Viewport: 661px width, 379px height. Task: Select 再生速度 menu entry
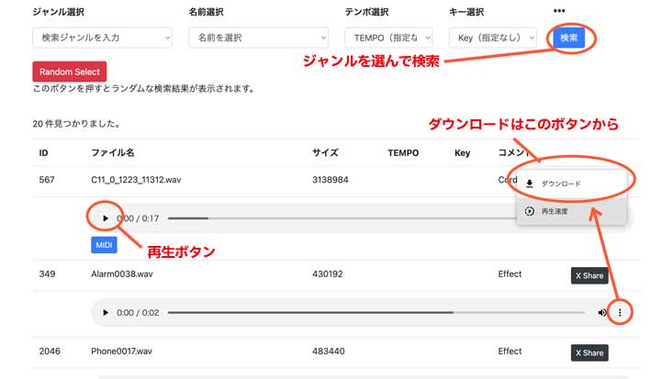click(x=556, y=211)
